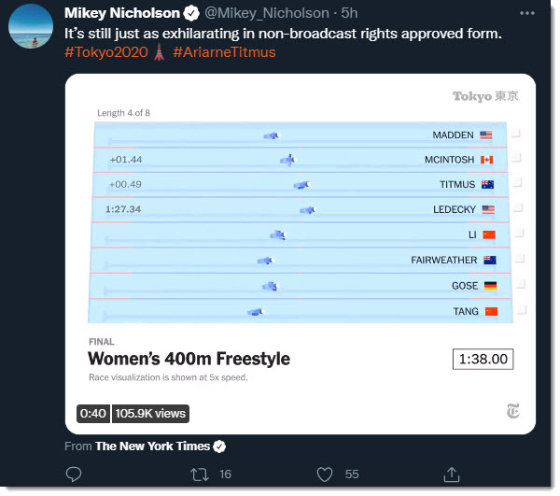Screen dimensions: 560x496
Task: Like the tweet with the heart icon
Action: (x=324, y=475)
